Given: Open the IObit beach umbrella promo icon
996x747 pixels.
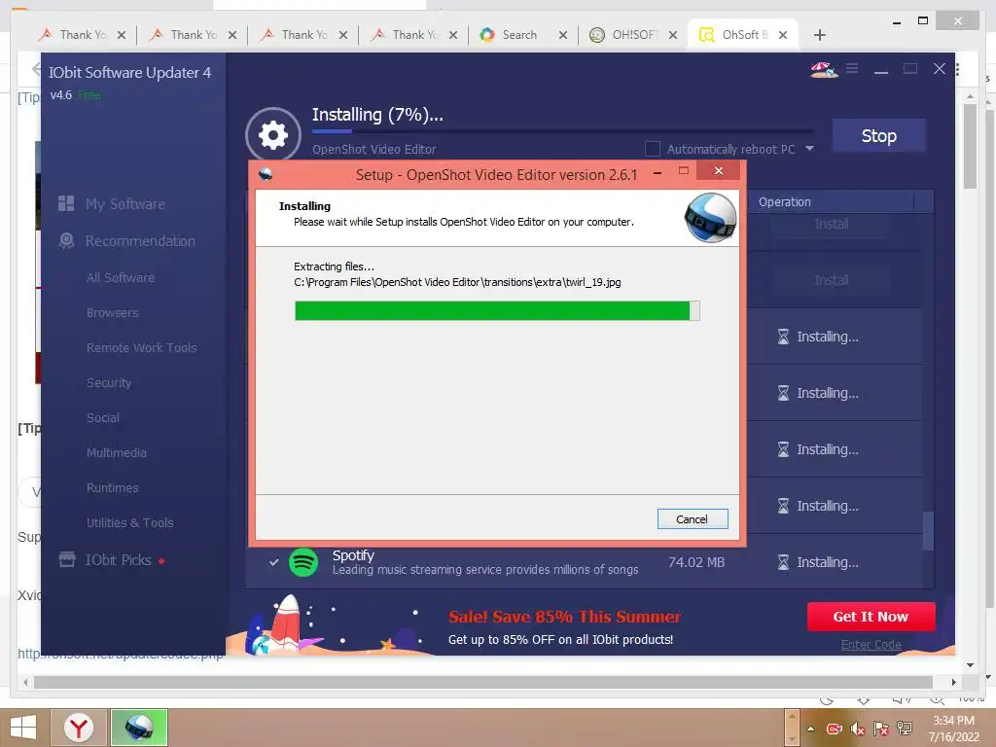Looking at the screenshot, I should [x=824, y=69].
